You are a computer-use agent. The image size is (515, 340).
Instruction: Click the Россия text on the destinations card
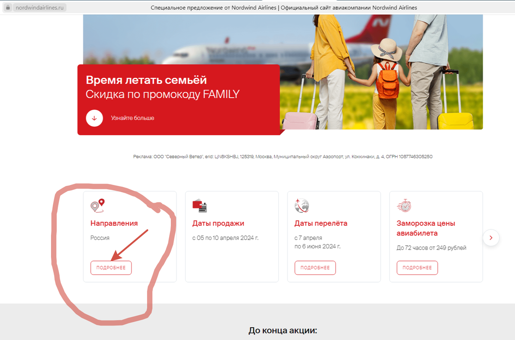click(x=100, y=237)
